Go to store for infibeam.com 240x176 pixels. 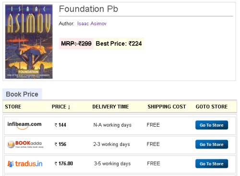click(212, 125)
